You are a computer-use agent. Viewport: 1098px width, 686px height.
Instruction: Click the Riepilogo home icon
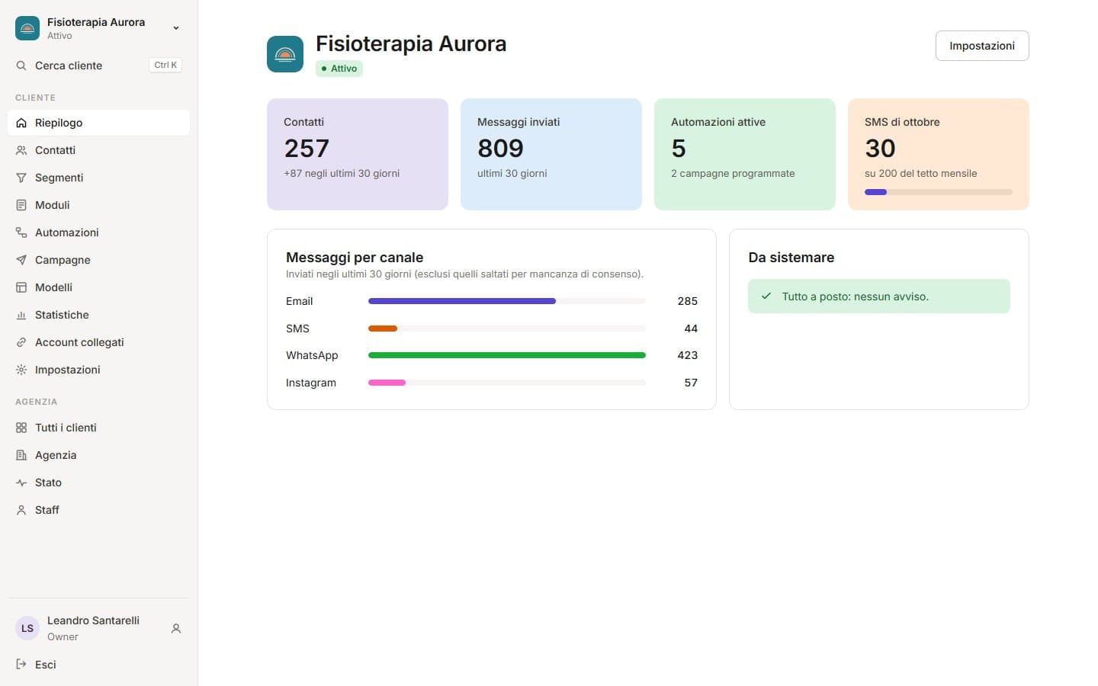tap(21, 123)
